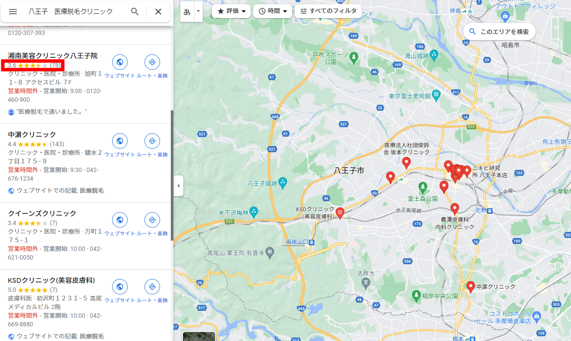
Task: Open すべてのフィルタ all filters button
Action: click(328, 11)
